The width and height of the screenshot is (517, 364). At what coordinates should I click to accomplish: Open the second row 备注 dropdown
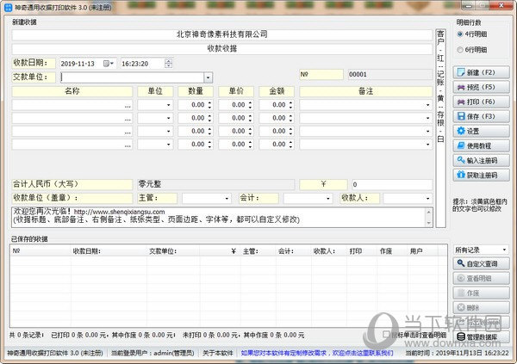click(427, 118)
